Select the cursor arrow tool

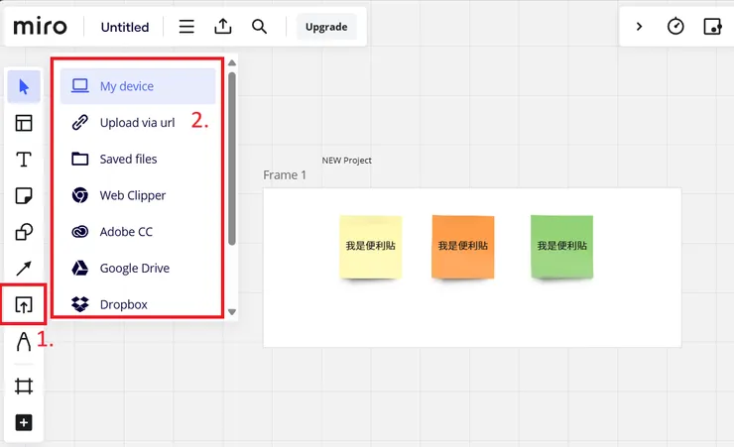click(24, 86)
